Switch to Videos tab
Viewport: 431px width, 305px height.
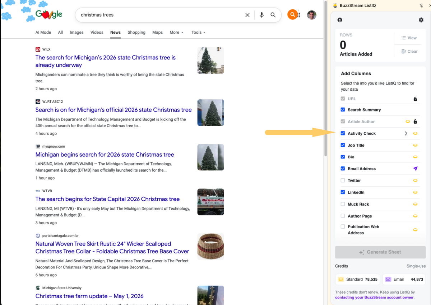[97, 32]
